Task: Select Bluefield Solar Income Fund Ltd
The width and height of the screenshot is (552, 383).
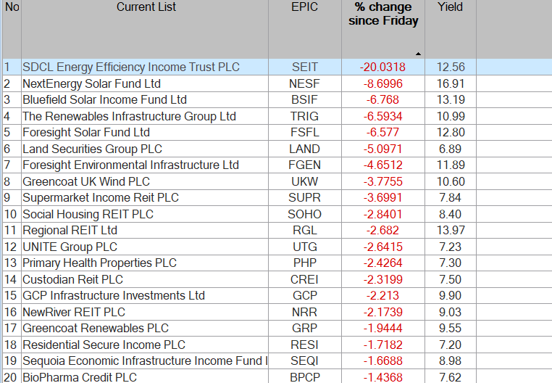Action: point(104,99)
